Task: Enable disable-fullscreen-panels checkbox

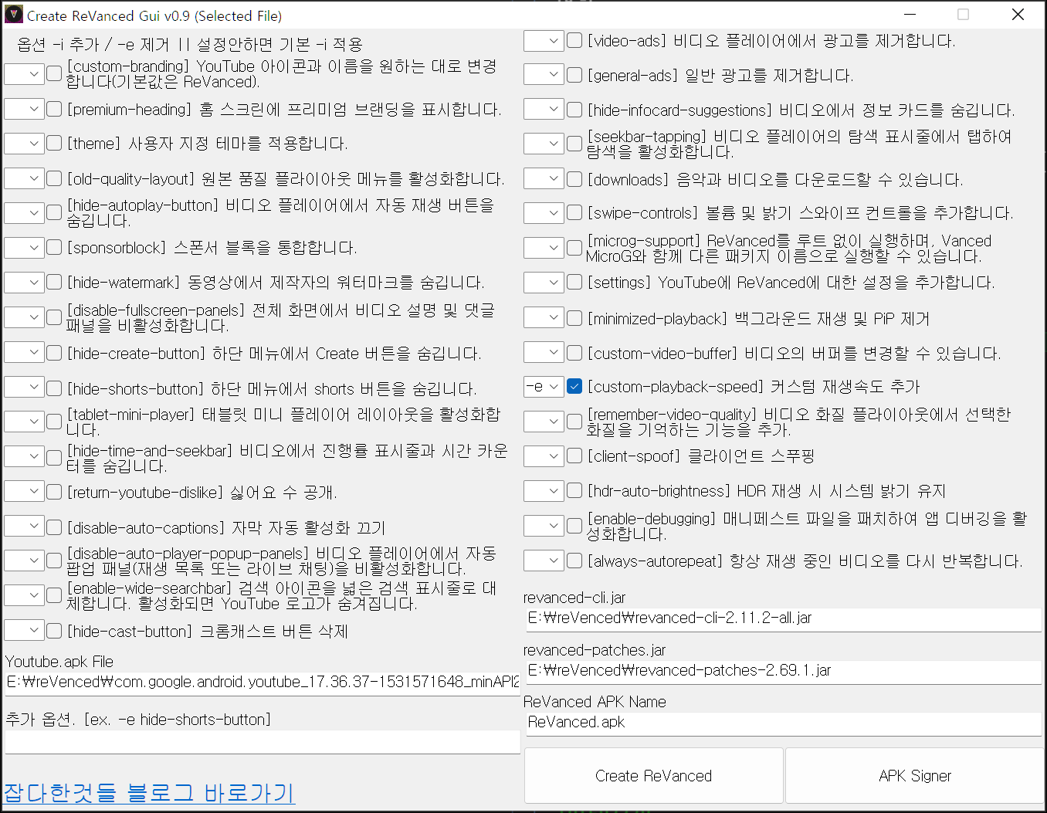Action: click(x=54, y=317)
